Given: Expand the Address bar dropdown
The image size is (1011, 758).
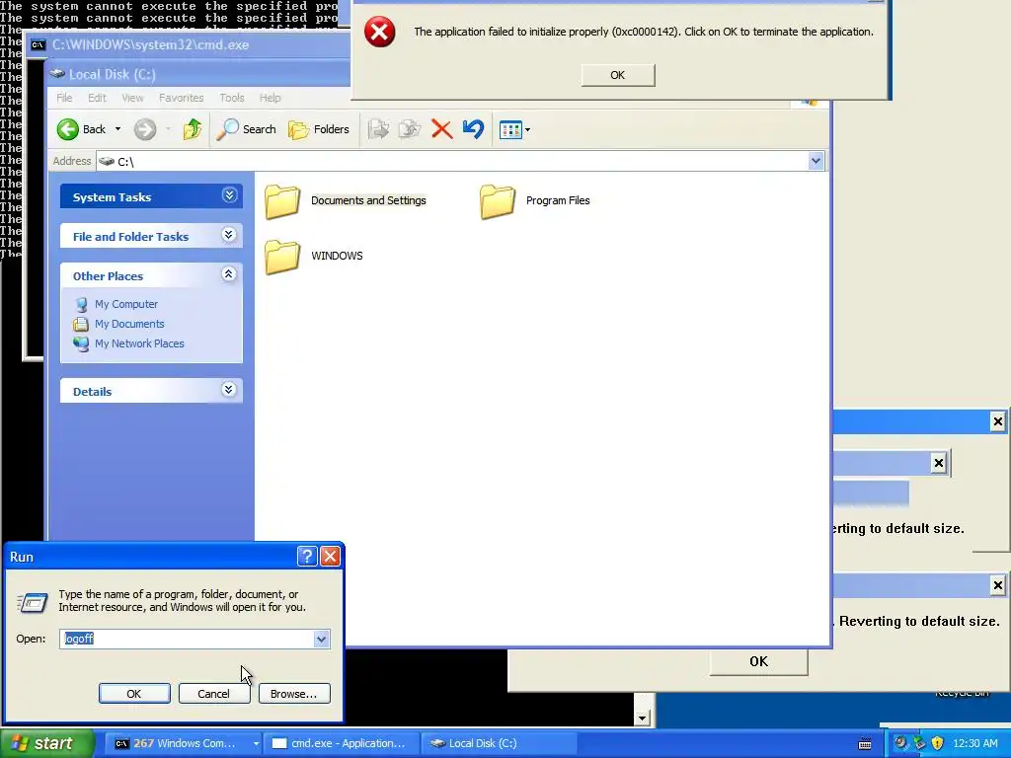Looking at the screenshot, I should coord(816,161).
